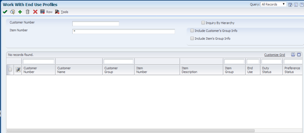This screenshot has height=133, width=304.
Task: Click the End Use column header
Action: 253,70
